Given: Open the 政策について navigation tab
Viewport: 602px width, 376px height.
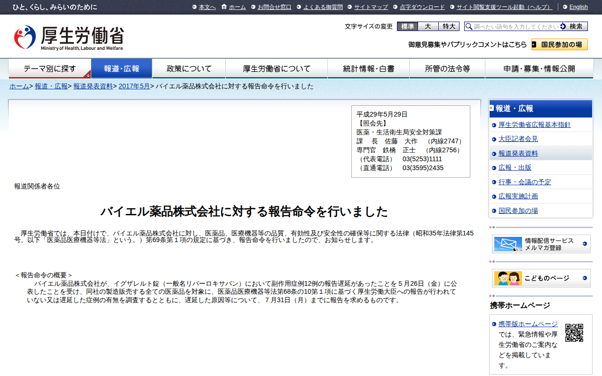Looking at the screenshot, I should pyautogui.click(x=189, y=69).
